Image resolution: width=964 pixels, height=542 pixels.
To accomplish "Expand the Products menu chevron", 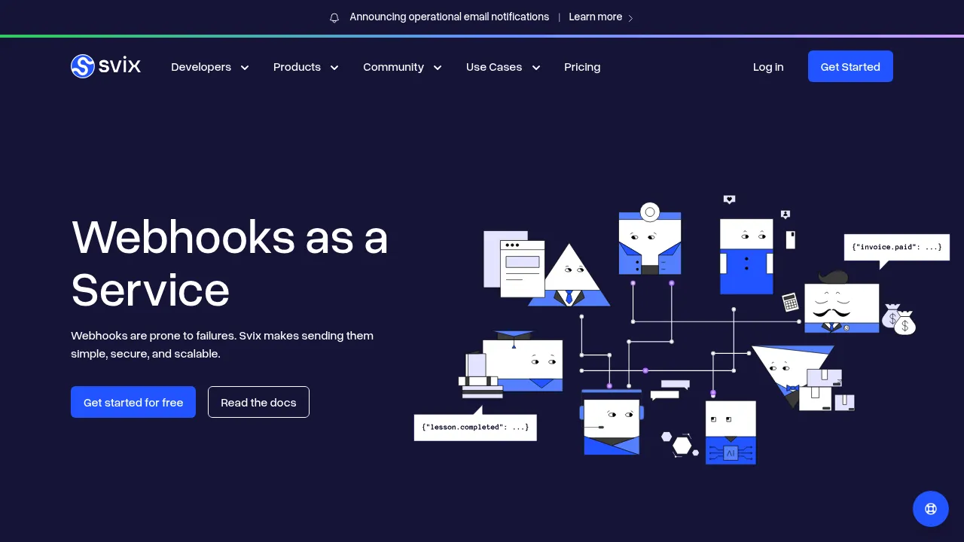I will click(334, 68).
